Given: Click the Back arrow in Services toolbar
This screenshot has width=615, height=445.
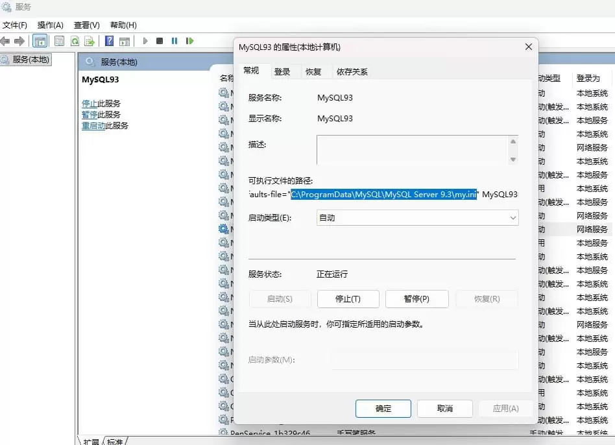Looking at the screenshot, I should [x=5, y=41].
